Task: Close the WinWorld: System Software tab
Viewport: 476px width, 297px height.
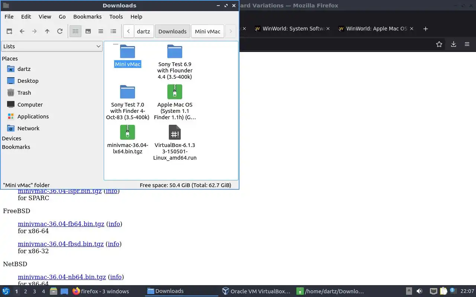Action: click(328, 29)
